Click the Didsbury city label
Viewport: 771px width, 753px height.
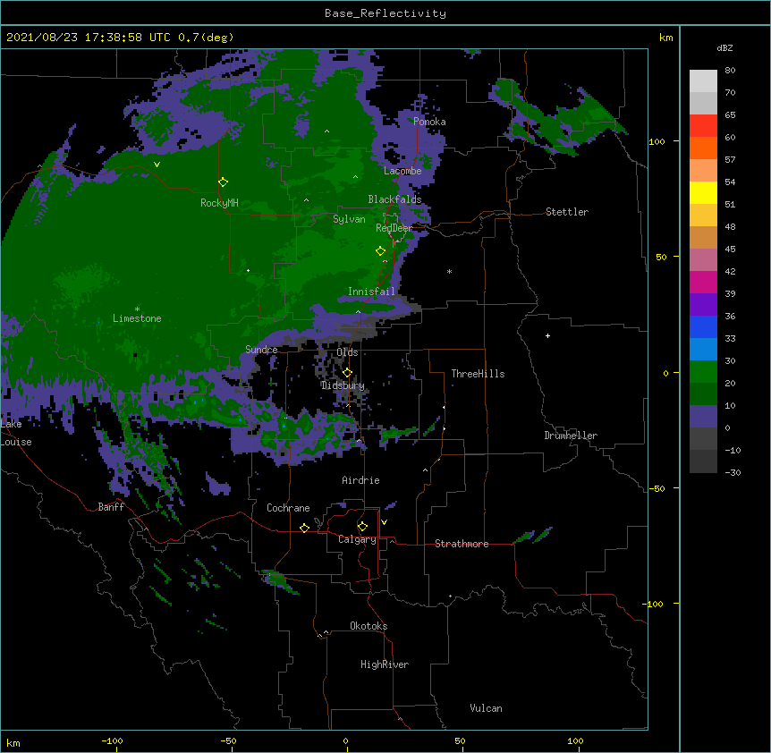point(343,385)
